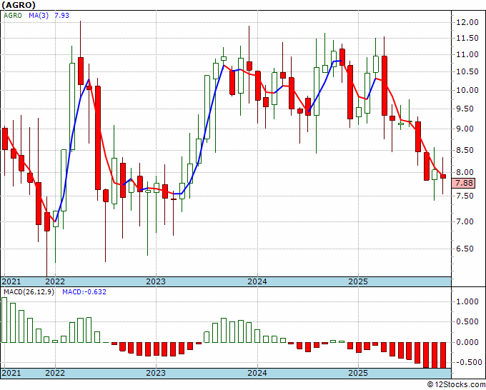Click the last red candlestick near 7.88
The image size is (486, 390).
443,176
